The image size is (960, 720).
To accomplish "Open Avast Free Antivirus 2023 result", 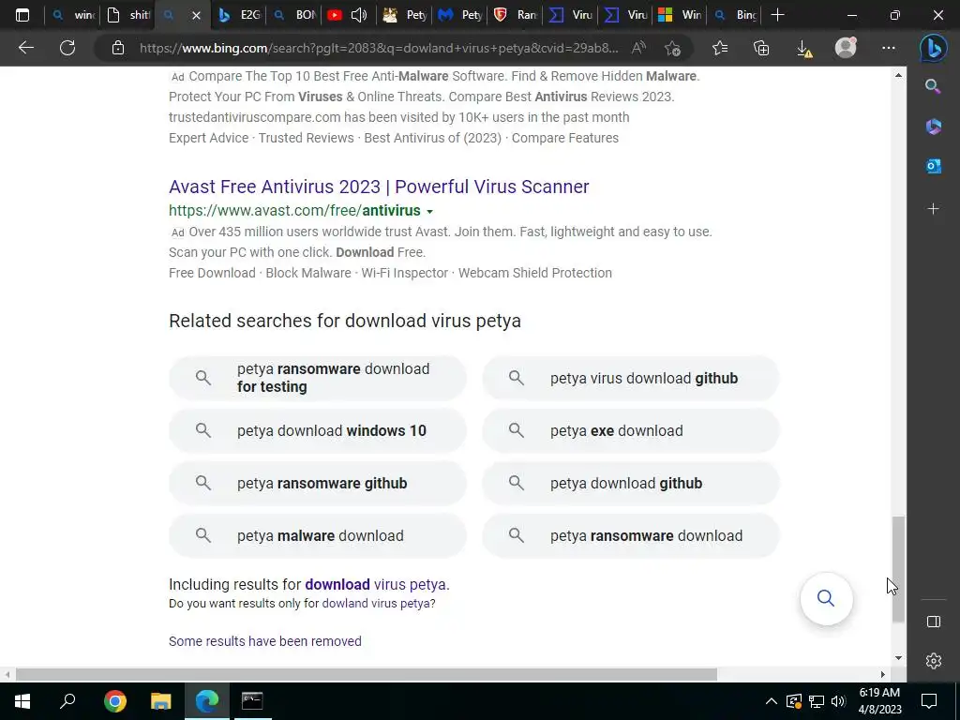I will point(379,187).
